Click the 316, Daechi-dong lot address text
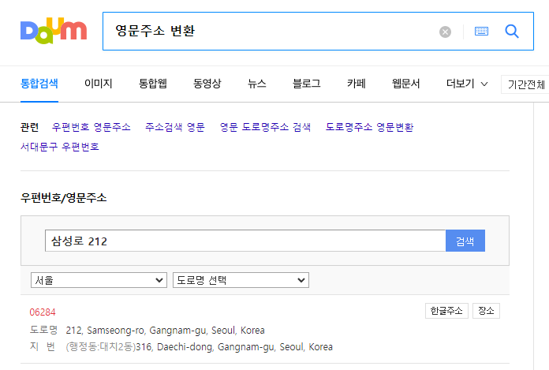This screenshot has height=370, width=549. (x=234, y=347)
